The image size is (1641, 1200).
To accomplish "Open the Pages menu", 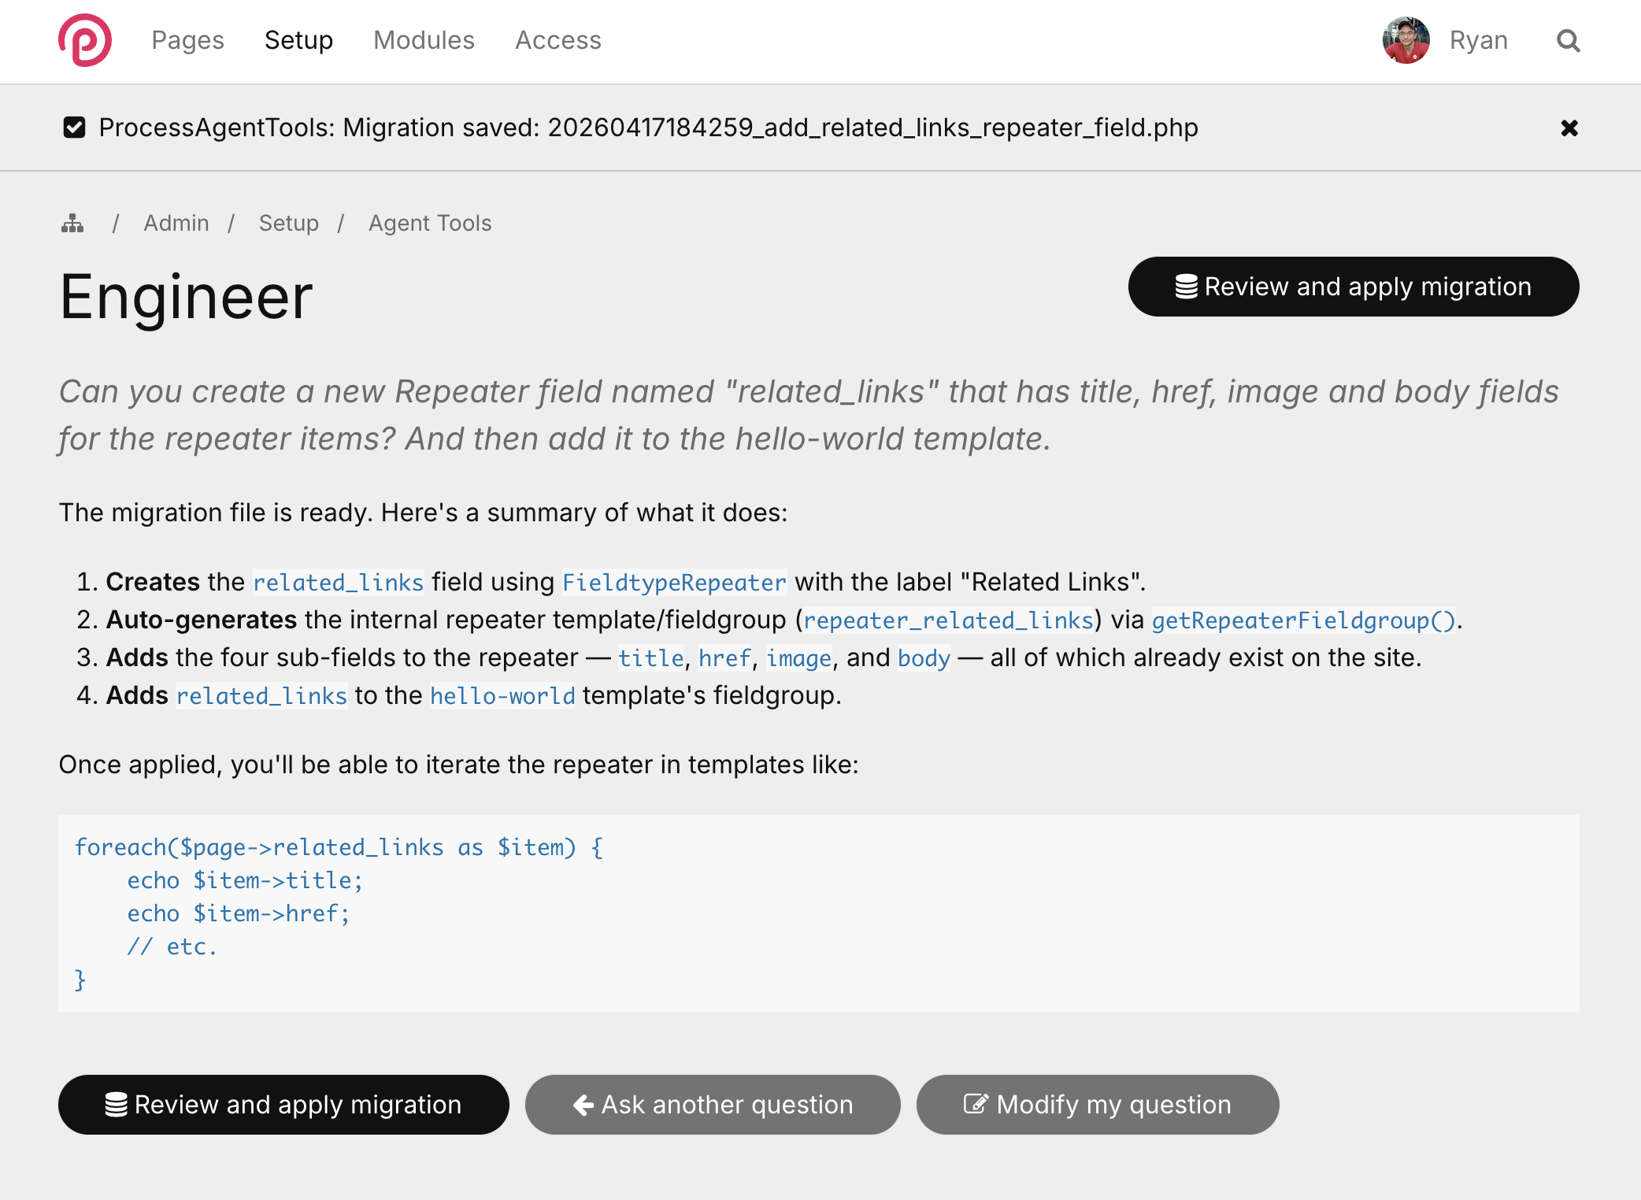I will [187, 41].
